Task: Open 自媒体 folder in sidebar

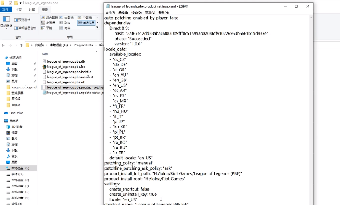Action: (13, 105)
